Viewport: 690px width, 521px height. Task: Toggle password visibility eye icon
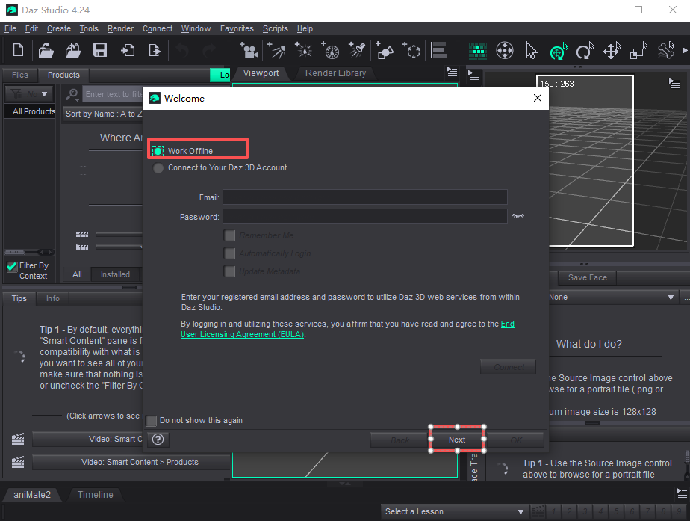coord(518,216)
